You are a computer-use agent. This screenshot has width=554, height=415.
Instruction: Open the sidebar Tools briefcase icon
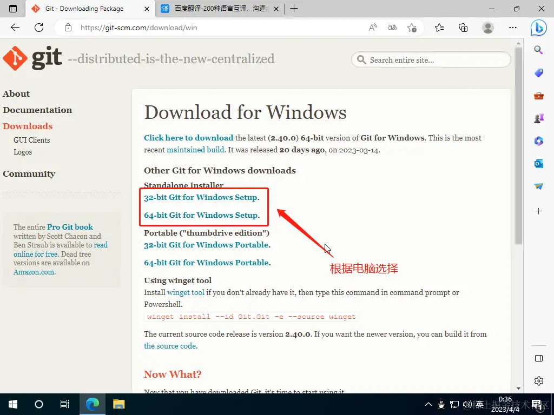coord(538,96)
